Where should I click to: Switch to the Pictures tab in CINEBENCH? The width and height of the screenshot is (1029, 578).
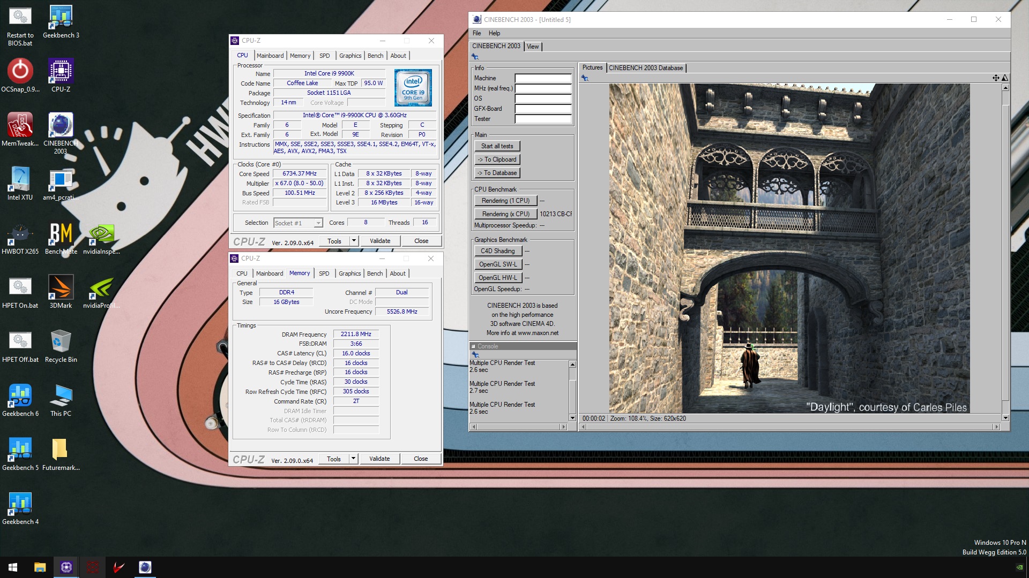(592, 67)
